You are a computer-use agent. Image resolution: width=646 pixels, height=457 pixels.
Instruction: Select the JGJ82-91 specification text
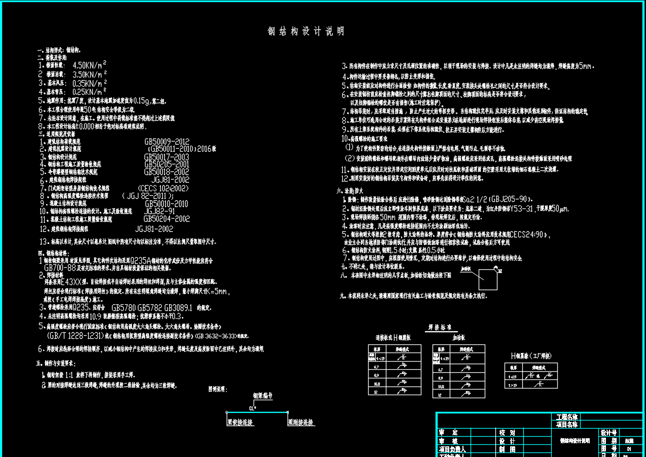click(160, 211)
